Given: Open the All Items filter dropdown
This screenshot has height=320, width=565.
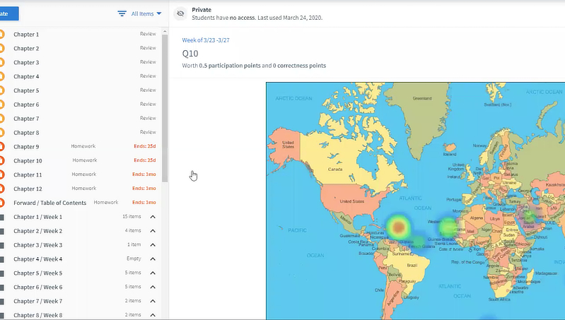Looking at the screenshot, I should point(146,13).
